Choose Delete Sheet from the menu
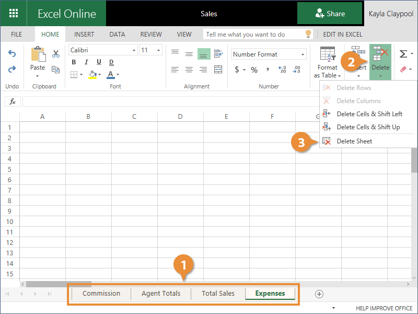The width and height of the screenshot is (418, 314). [x=354, y=141]
